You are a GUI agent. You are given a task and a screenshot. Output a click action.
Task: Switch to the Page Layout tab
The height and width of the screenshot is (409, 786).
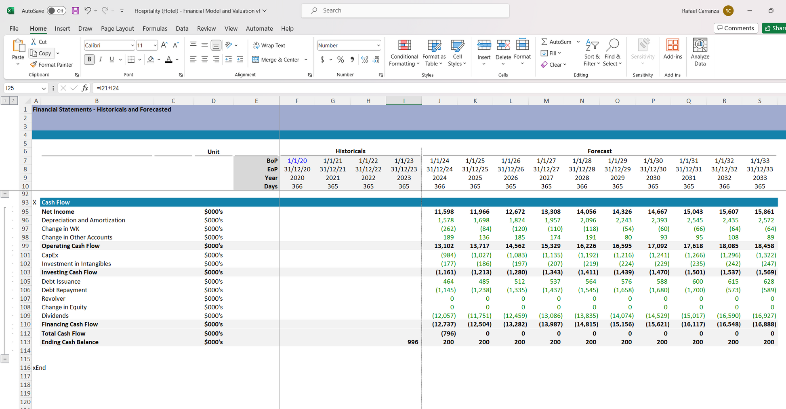pos(117,29)
